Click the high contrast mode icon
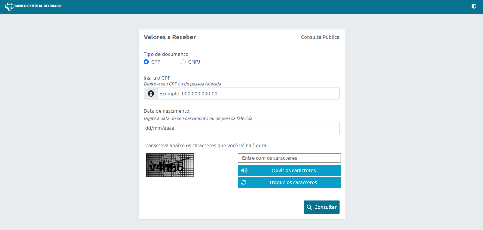 (474, 6)
